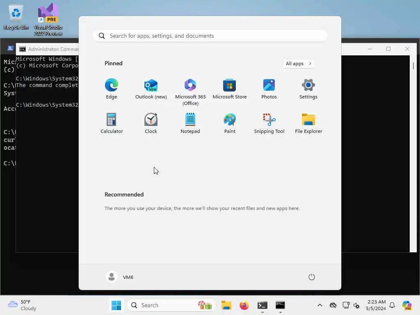Open the Paint app
This screenshot has width=420, height=315.
click(x=230, y=123)
